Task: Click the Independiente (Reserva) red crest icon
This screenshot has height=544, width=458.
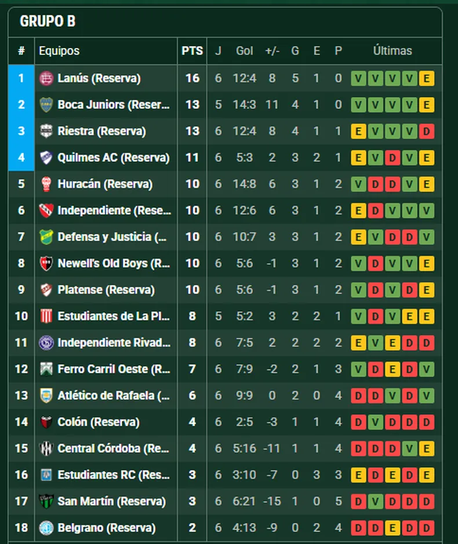Action: 46,211
